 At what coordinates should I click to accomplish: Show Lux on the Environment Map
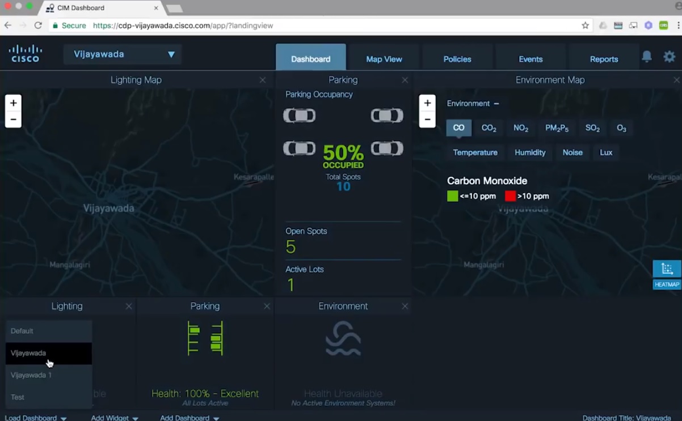[606, 152]
